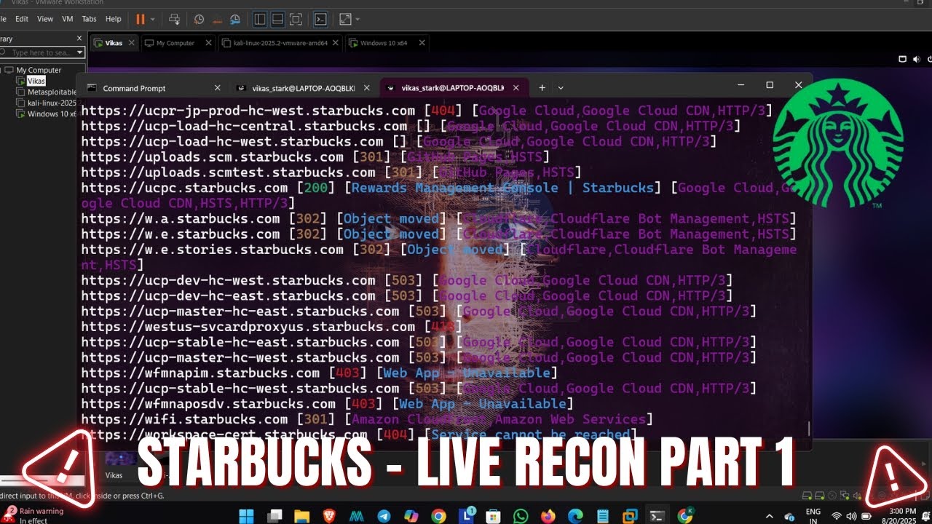Open the library search dropdown arrow

point(80,52)
